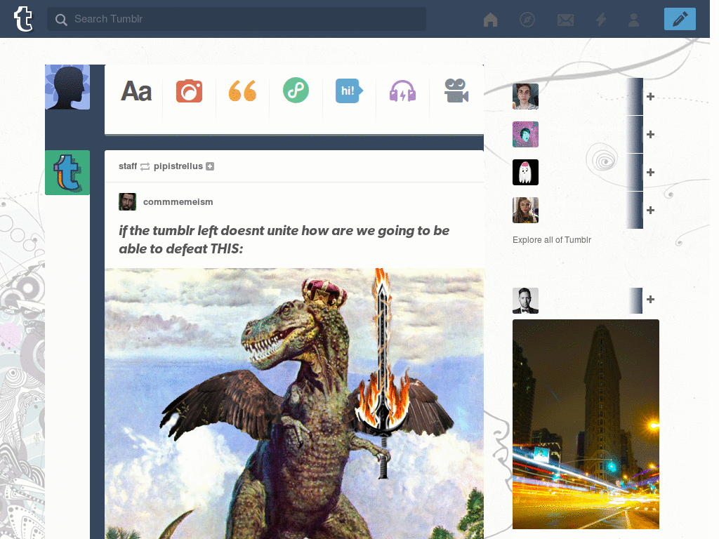This screenshot has width=719, height=539.
Task: Open the Flatiron building night photo
Action: tap(586, 424)
